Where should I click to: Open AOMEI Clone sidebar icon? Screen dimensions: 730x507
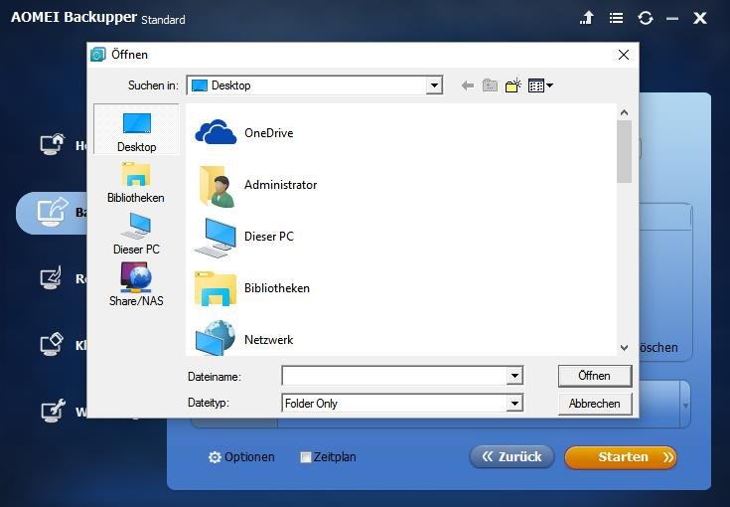(x=52, y=345)
